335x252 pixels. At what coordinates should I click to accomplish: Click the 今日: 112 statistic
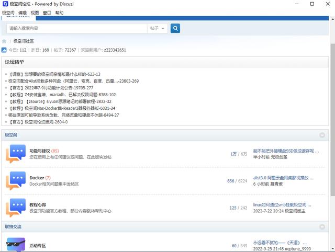click(x=17, y=50)
